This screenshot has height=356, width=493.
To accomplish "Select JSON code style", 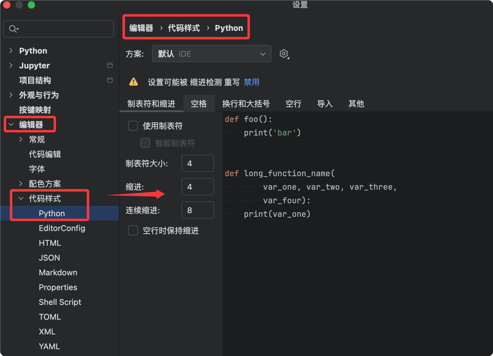I will [x=50, y=258].
